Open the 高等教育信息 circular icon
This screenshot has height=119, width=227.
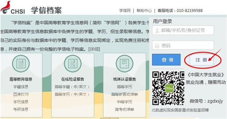(21, 64)
